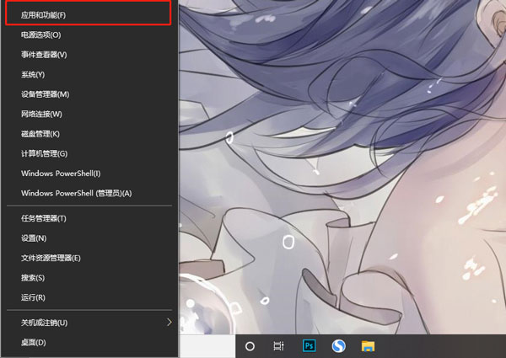This screenshot has height=358, width=506.
Task: Launch Photoshop from the taskbar
Action: point(309,346)
